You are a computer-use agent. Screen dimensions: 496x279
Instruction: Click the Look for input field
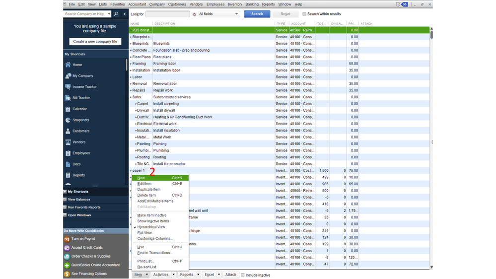[168, 14]
